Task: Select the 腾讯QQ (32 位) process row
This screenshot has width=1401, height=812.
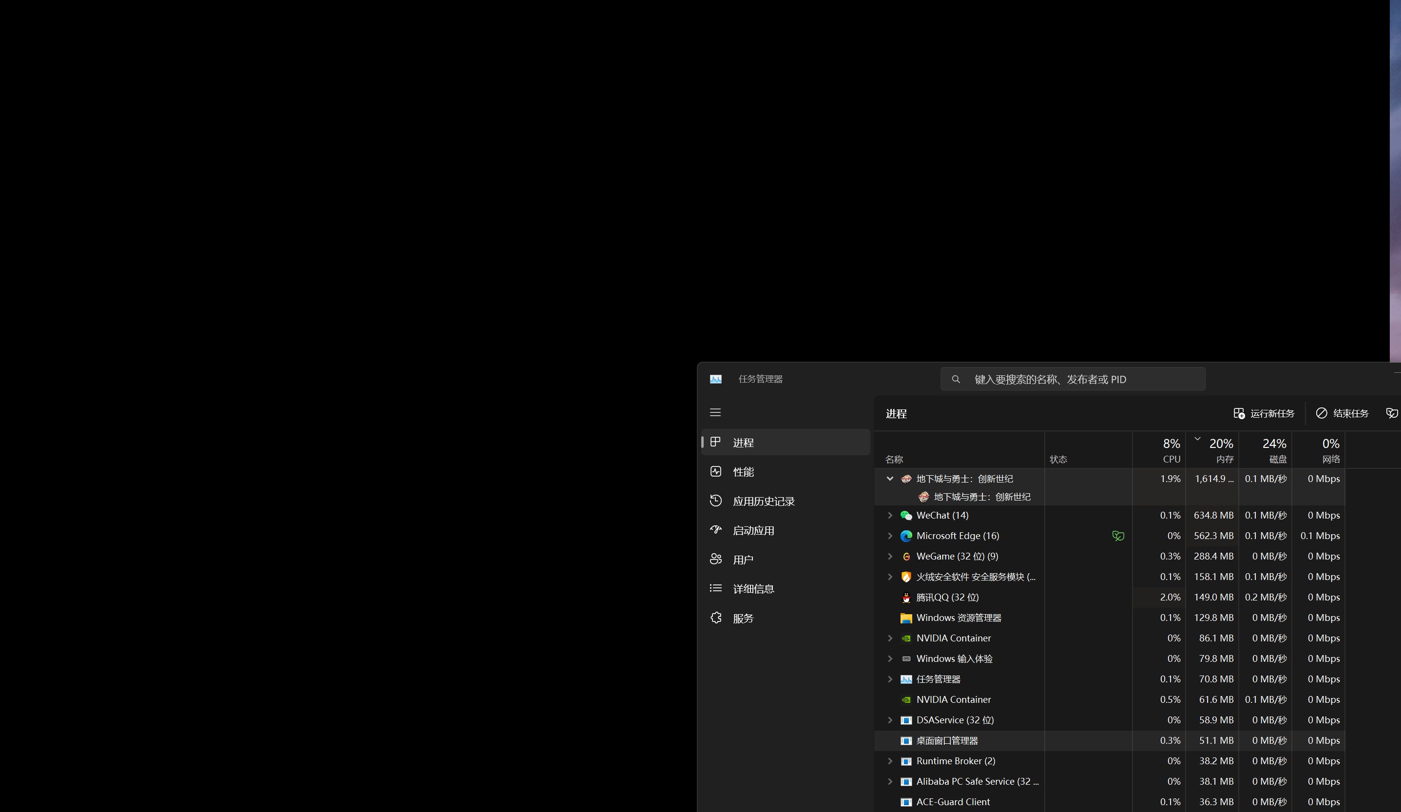Action: pos(1110,598)
